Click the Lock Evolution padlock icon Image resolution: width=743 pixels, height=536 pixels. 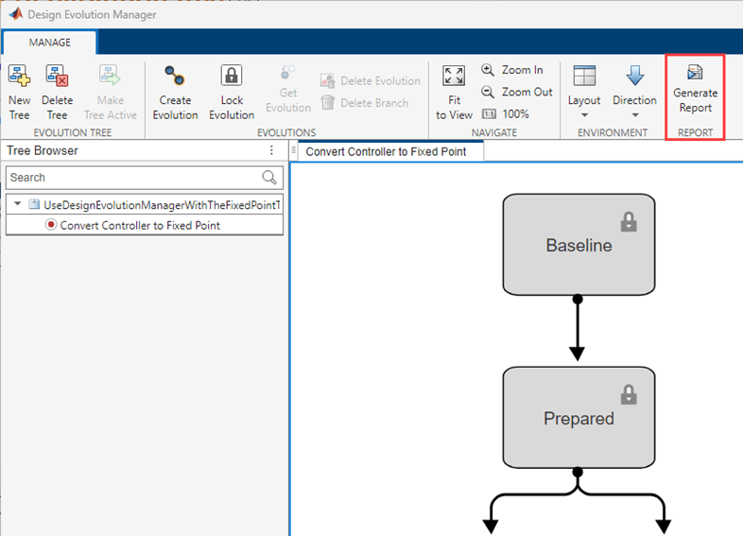[x=232, y=76]
